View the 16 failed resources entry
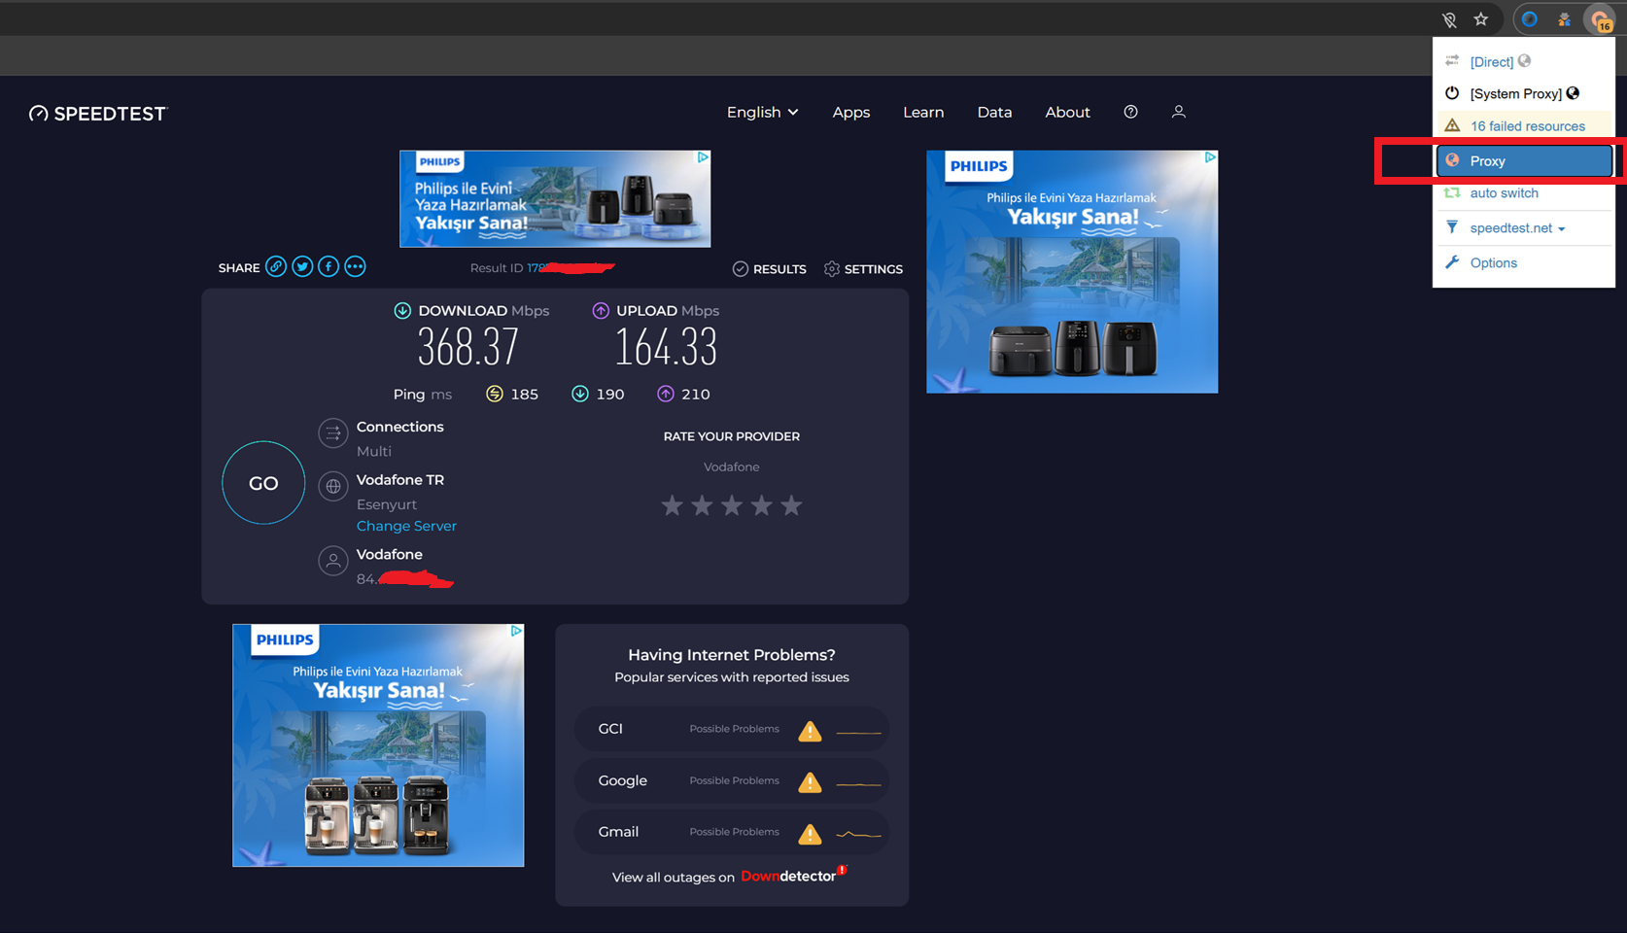 1524,126
